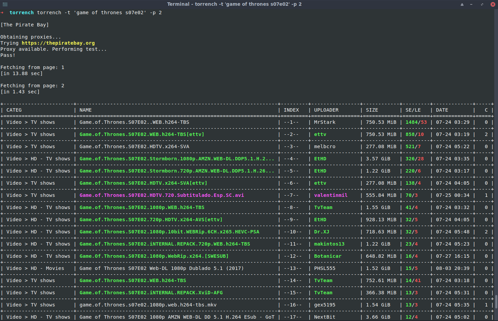This screenshot has height=321, width=498.
Task: Click the 'Video > HD - Movies' category cell
Action: click(35, 268)
